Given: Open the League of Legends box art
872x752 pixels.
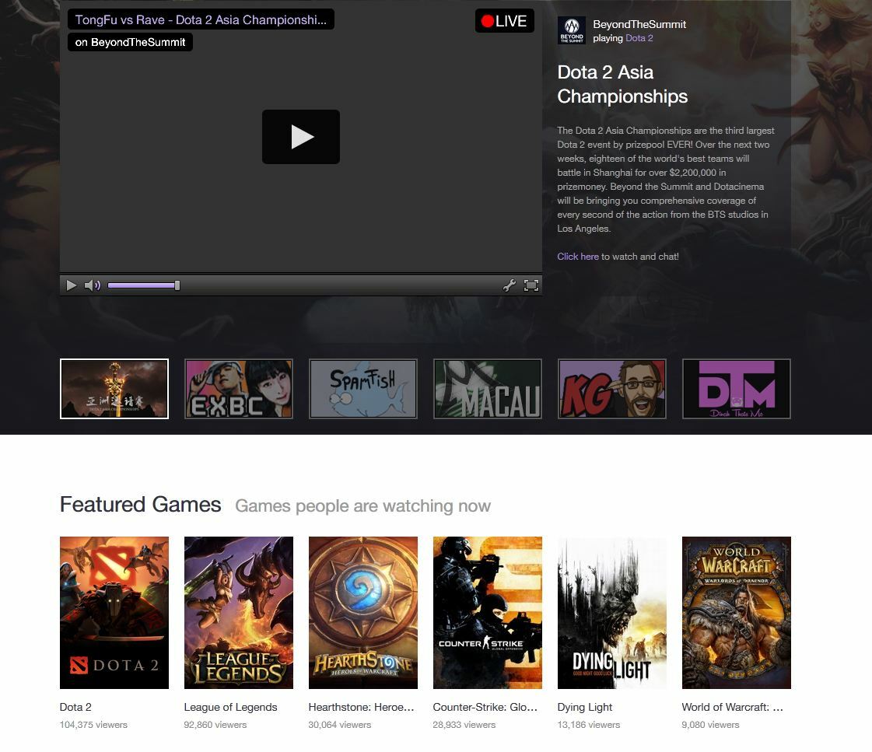Looking at the screenshot, I should tap(239, 613).
